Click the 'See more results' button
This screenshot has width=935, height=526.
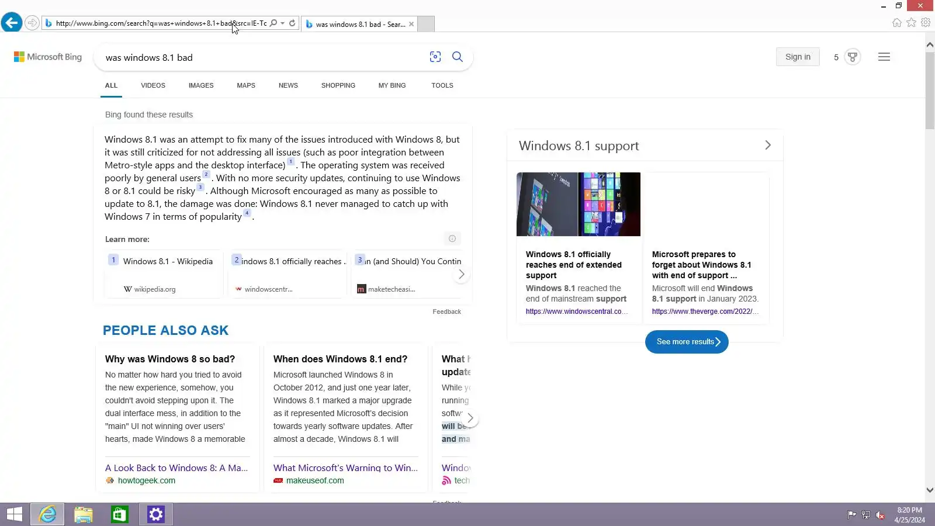pyautogui.click(x=687, y=342)
